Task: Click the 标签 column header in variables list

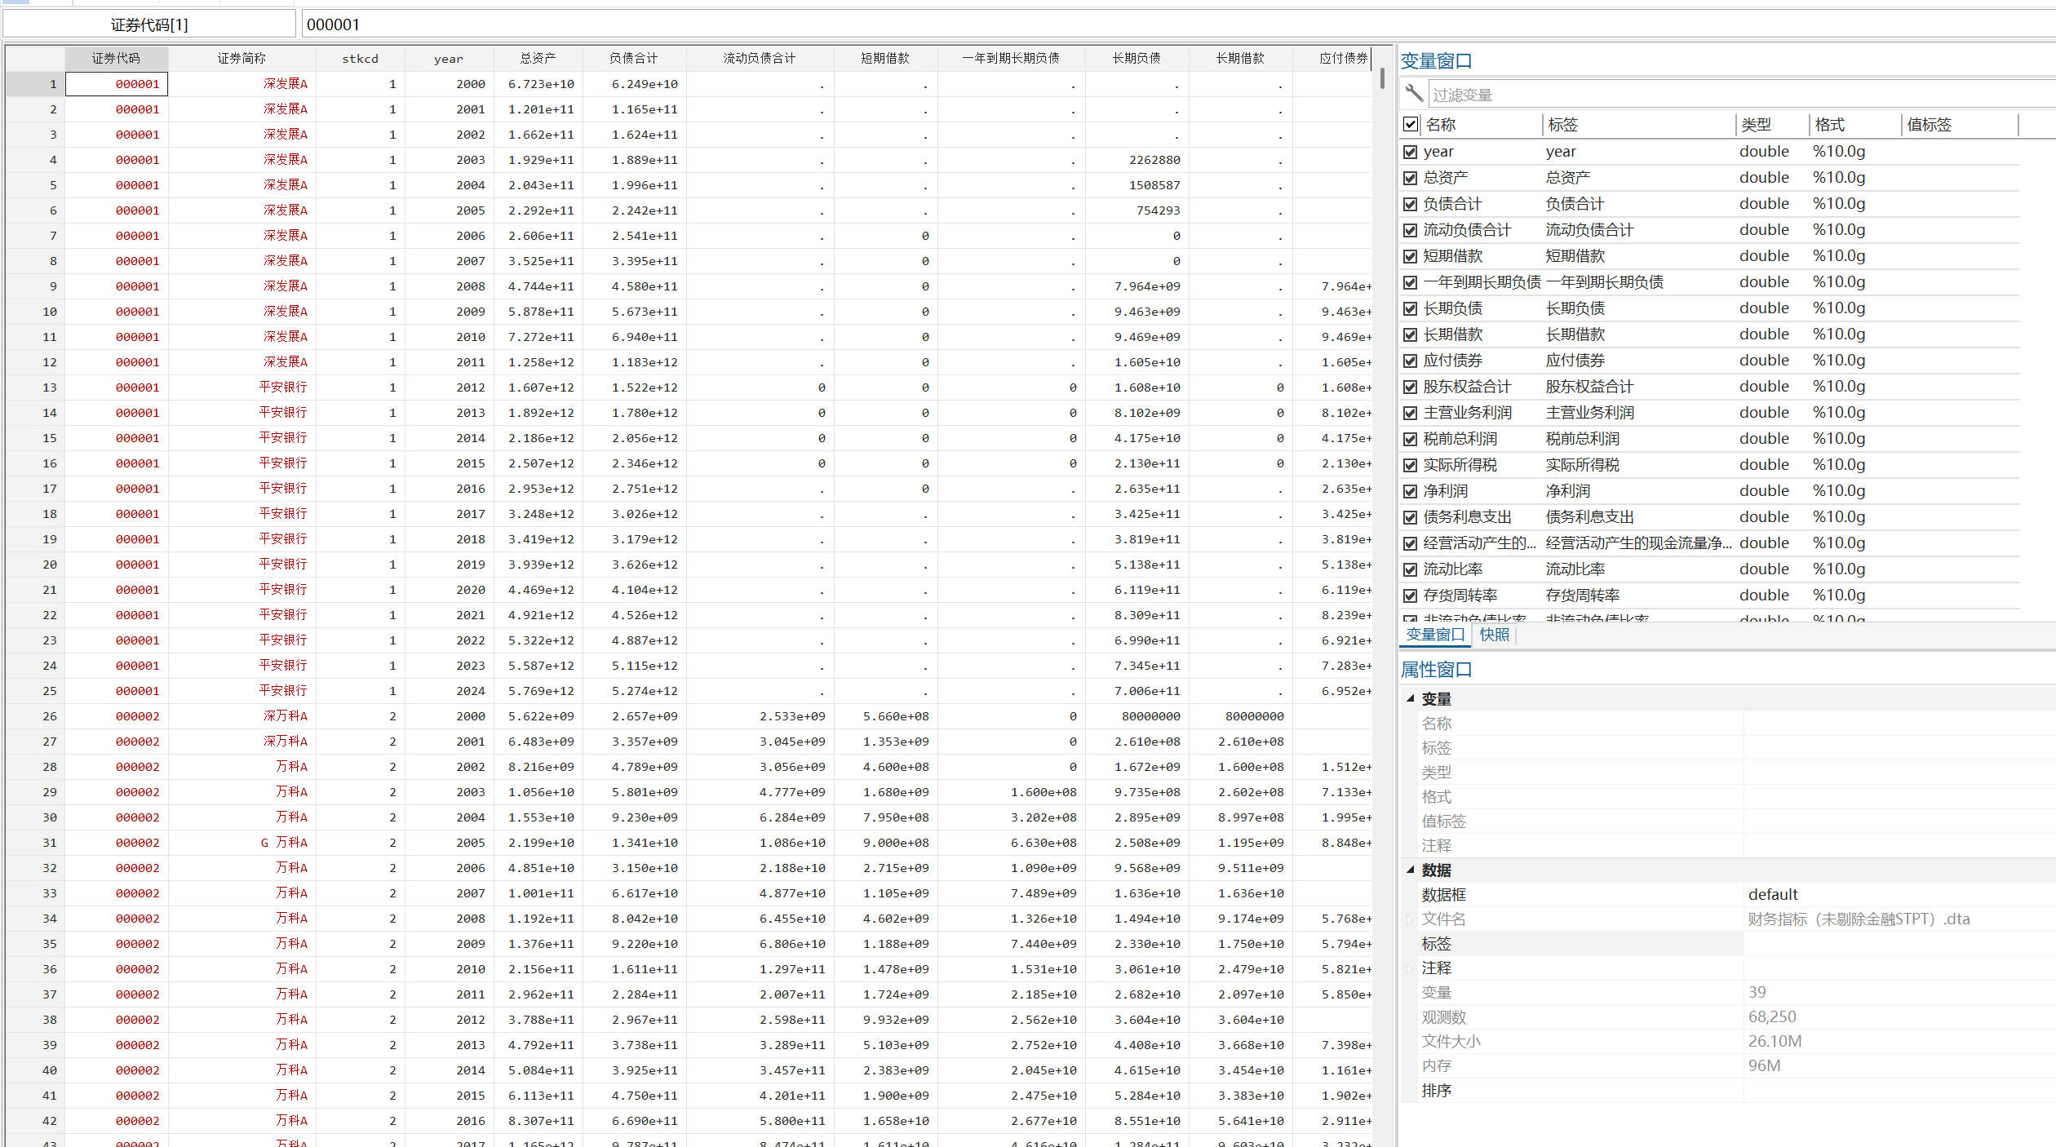Action: pyautogui.click(x=1562, y=125)
